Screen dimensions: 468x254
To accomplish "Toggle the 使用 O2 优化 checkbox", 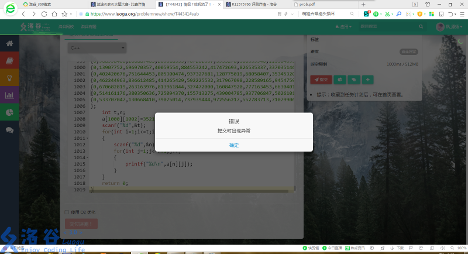I will click(x=66, y=212).
